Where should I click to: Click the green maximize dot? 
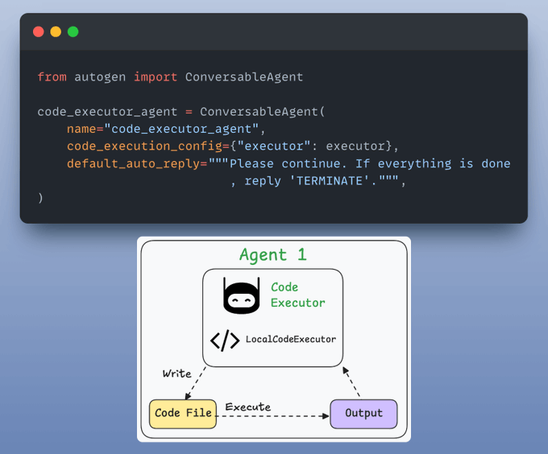click(73, 32)
